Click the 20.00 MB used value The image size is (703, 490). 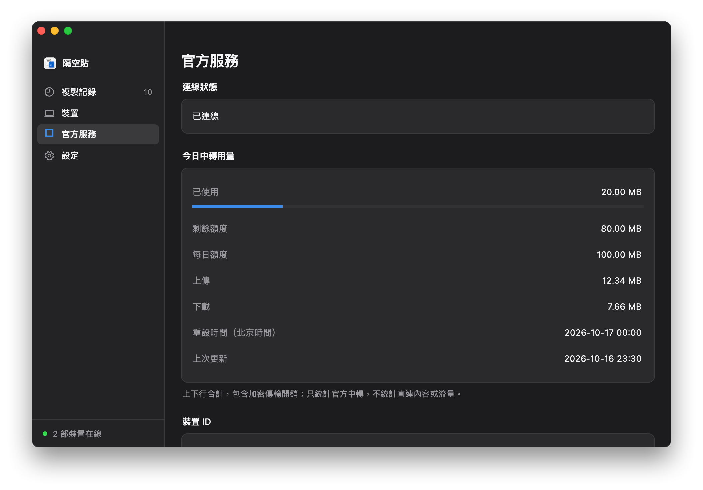pos(621,192)
